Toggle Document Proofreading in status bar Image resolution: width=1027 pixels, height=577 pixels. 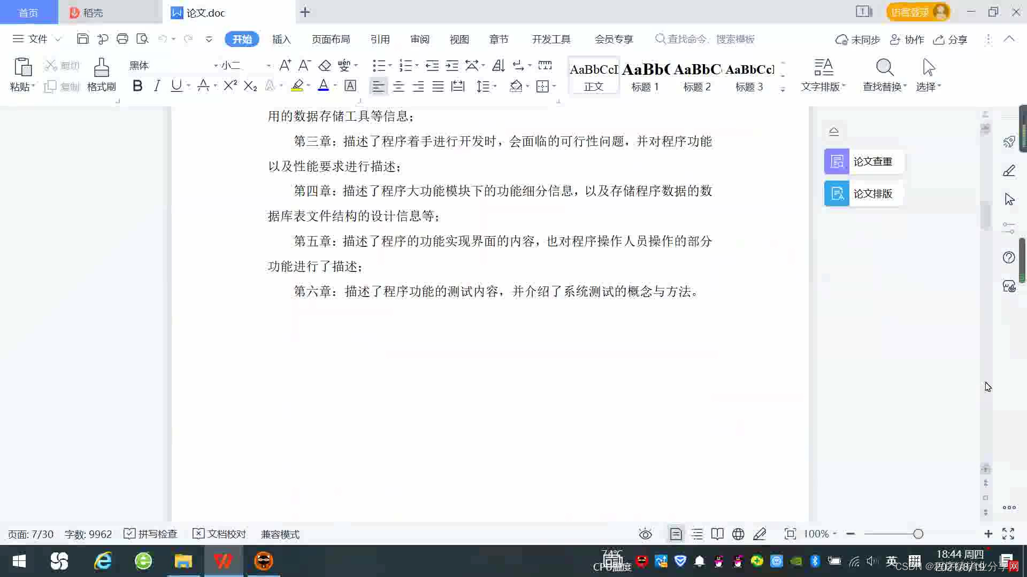tap(219, 534)
